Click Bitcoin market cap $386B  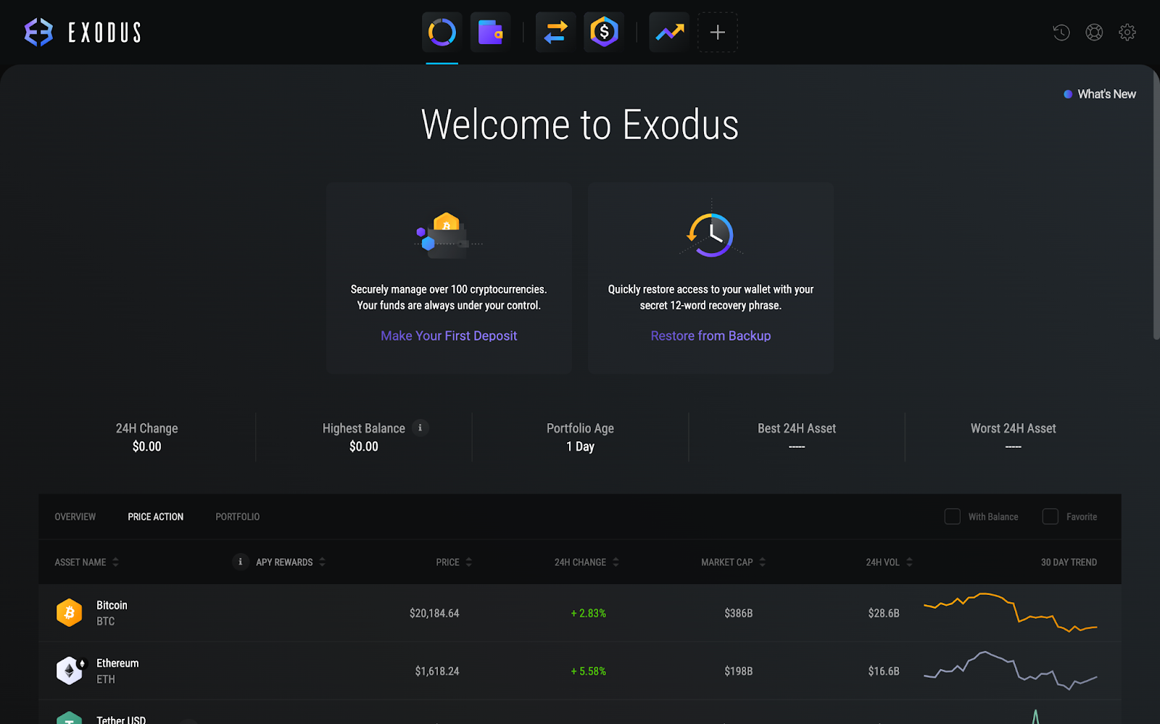click(x=739, y=613)
